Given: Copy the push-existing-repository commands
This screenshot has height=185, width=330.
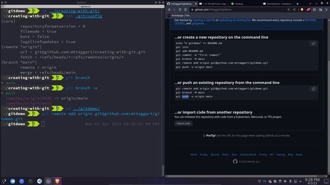Looking at the screenshot, I should (313, 89).
